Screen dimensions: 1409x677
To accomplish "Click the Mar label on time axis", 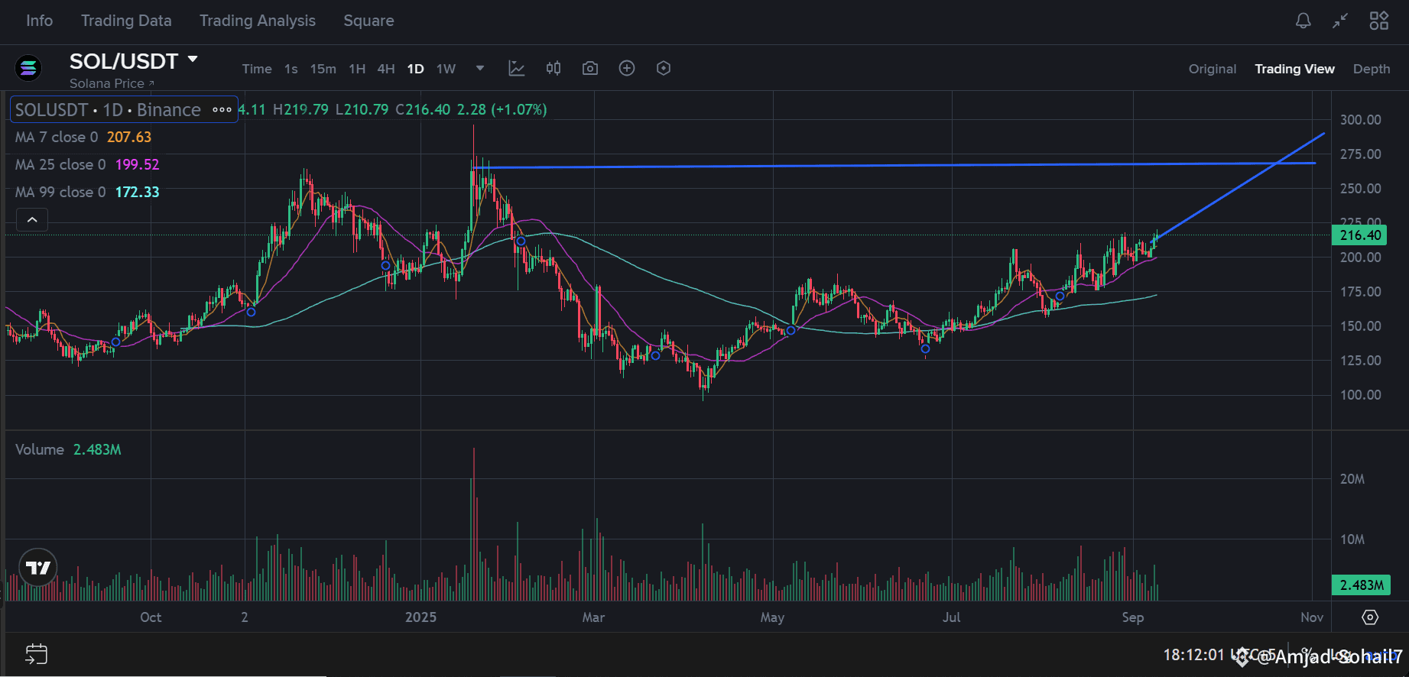I will (593, 617).
